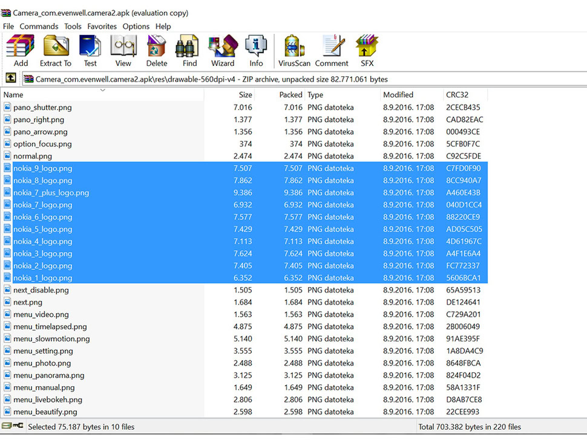This screenshot has height=440, width=587.
Task: Click the SFX toolbar icon
Action: 367,51
